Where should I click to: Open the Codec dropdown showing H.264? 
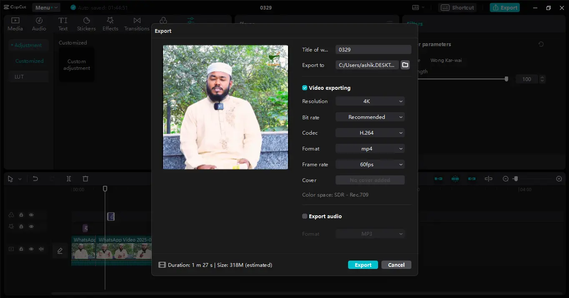370,133
